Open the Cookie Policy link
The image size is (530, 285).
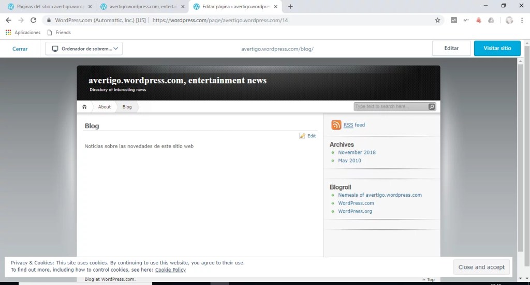170,270
